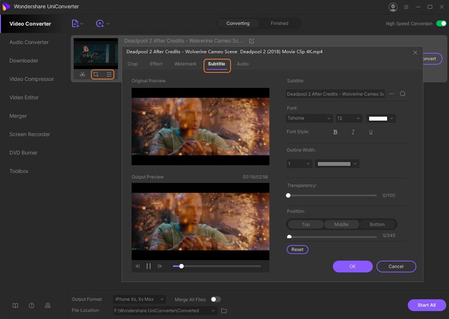The height and width of the screenshot is (319, 449).
Task: Switch to the Audio tab
Action: point(242,64)
